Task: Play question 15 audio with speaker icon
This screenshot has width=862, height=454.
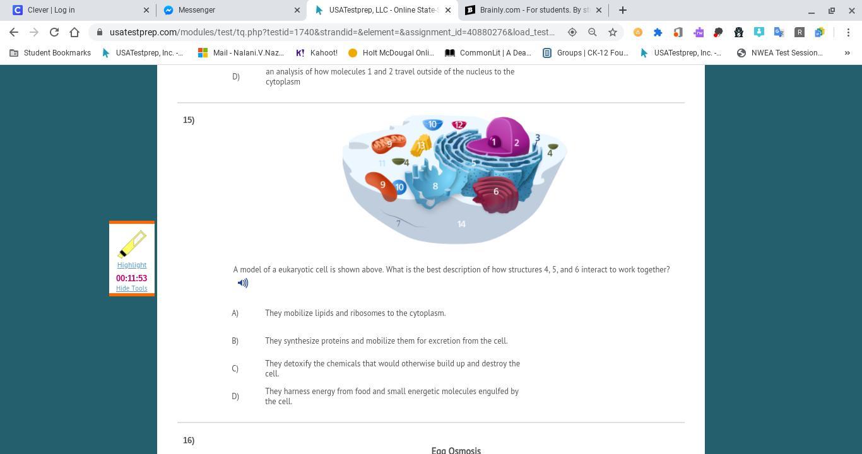Action: point(243,283)
